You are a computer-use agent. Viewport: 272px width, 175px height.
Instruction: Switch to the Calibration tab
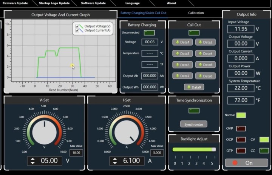tap(196, 13)
